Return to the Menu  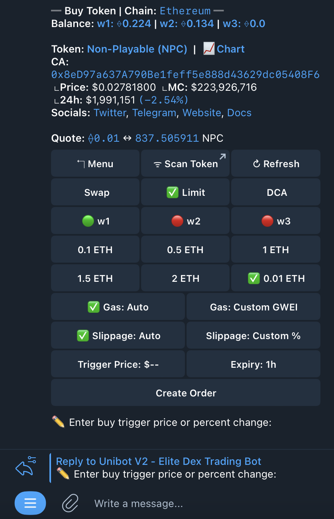pyautogui.click(x=95, y=164)
